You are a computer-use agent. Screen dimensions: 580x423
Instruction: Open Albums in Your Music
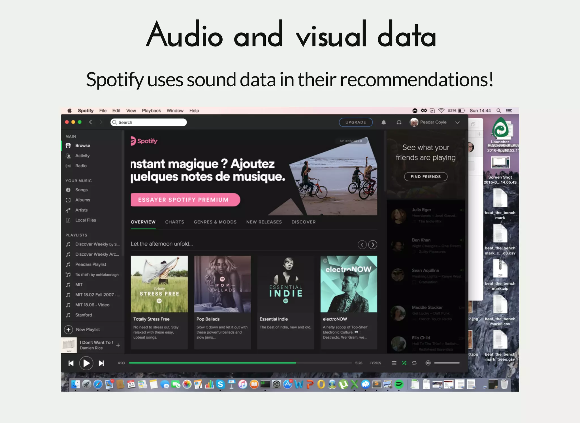[82, 200]
